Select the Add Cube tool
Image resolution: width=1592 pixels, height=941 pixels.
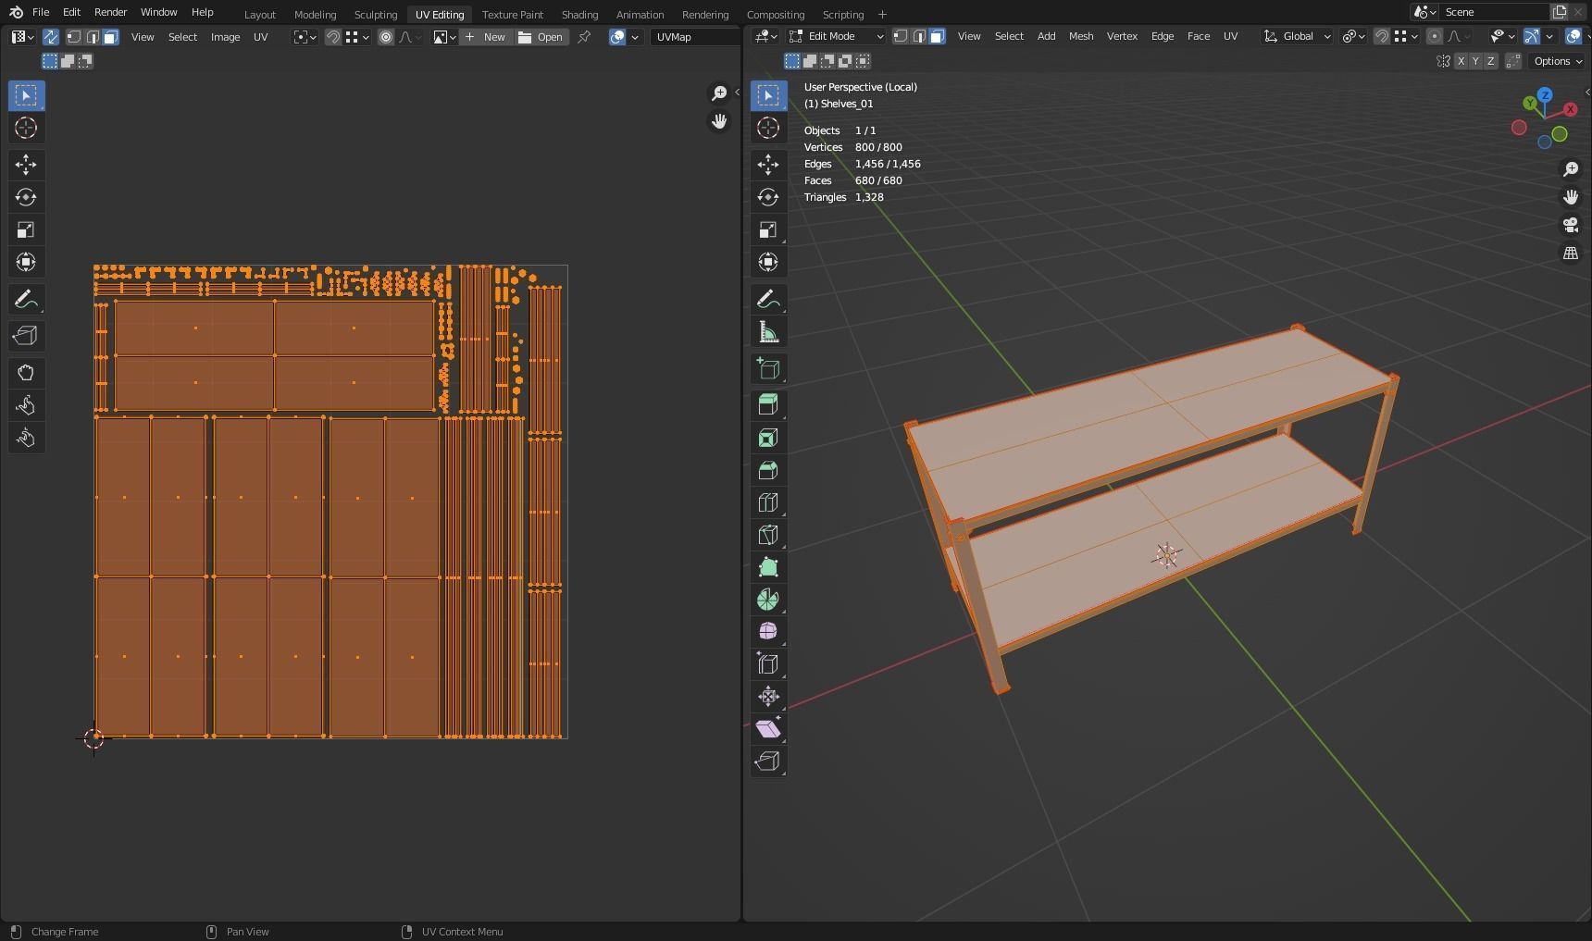768,368
